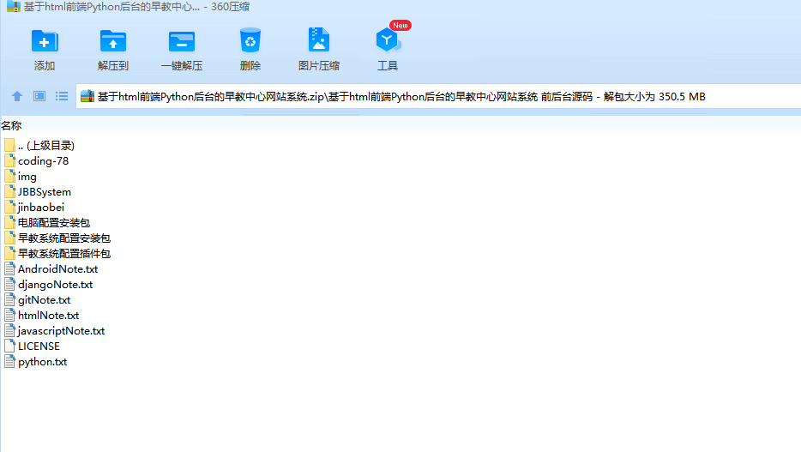Click the folder icon beside coding-78

[9, 161]
